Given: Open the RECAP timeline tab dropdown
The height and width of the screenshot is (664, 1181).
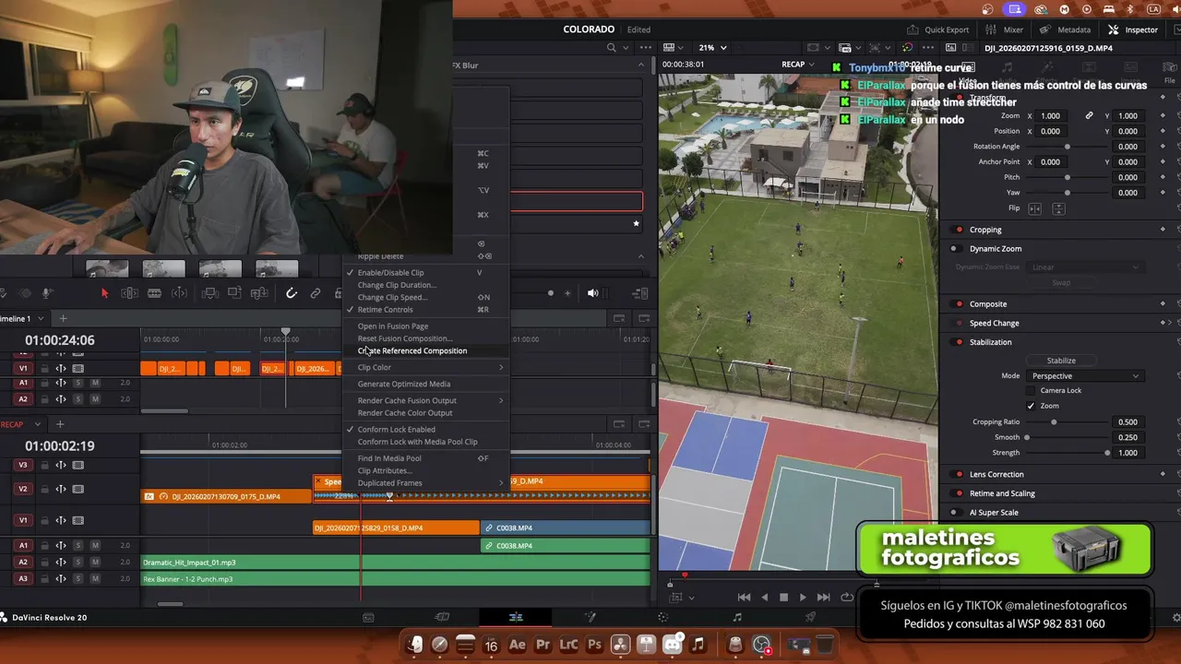Looking at the screenshot, I should pos(38,424).
